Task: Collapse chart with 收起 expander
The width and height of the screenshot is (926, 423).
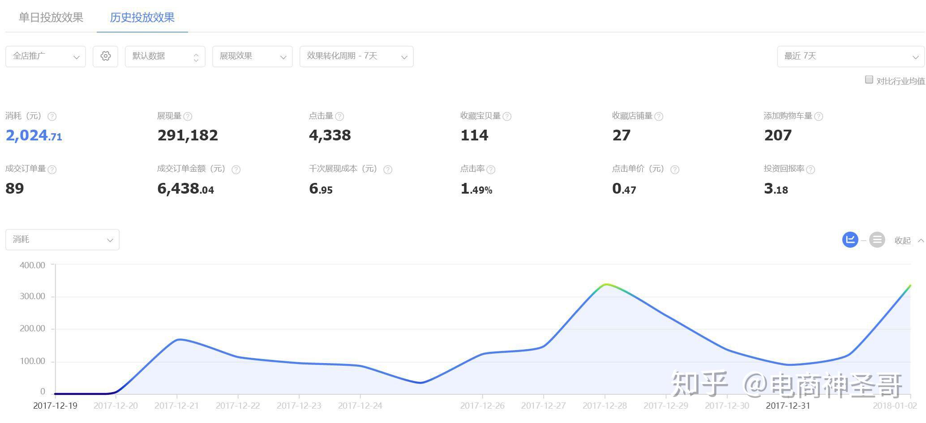Action: pos(909,241)
